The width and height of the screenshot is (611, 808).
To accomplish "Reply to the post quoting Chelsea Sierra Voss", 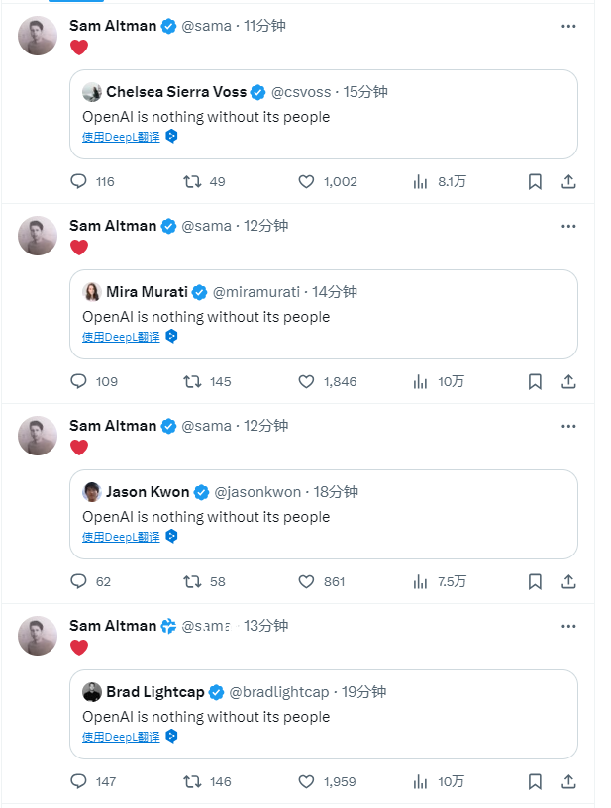I will pyautogui.click(x=80, y=182).
